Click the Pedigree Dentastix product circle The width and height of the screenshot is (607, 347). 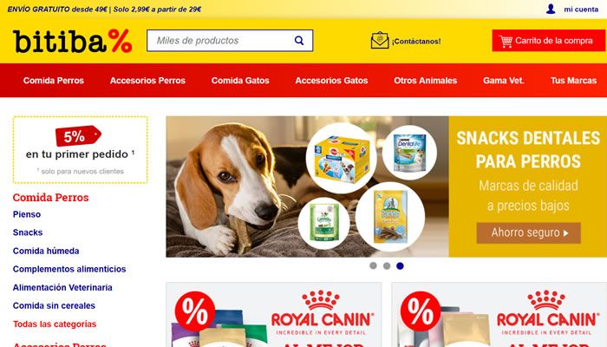tap(341, 158)
